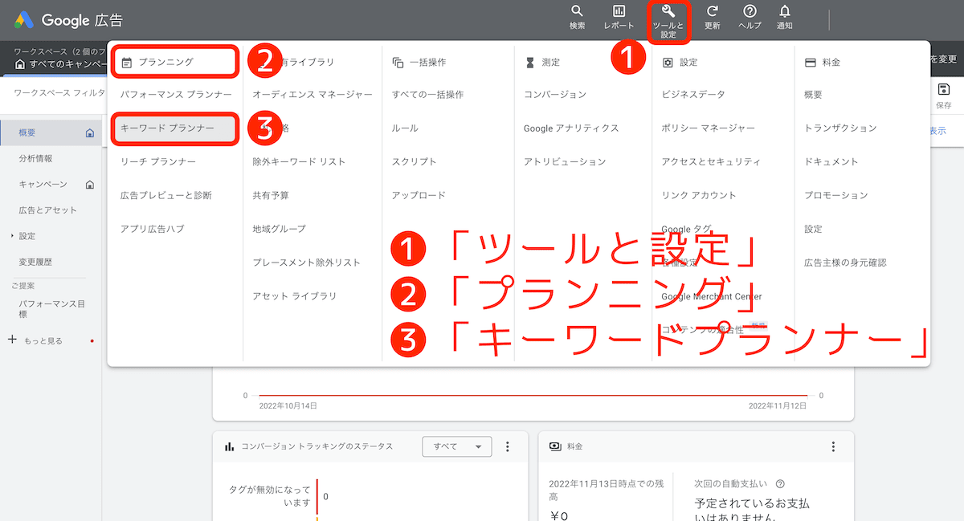Open the notifications bell icon

click(x=785, y=12)
